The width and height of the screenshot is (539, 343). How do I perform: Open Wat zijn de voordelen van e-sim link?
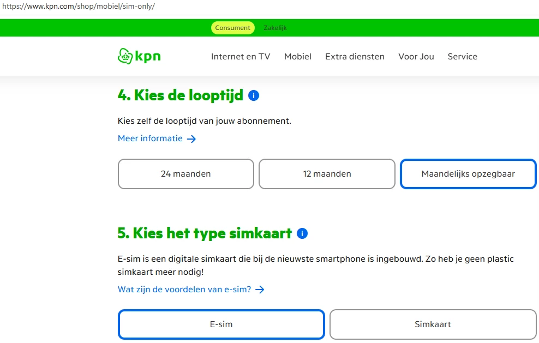coord(184,290)
